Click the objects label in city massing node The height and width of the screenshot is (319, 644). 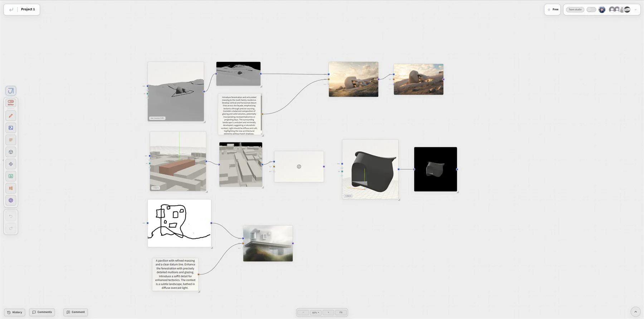pos(156,188)
